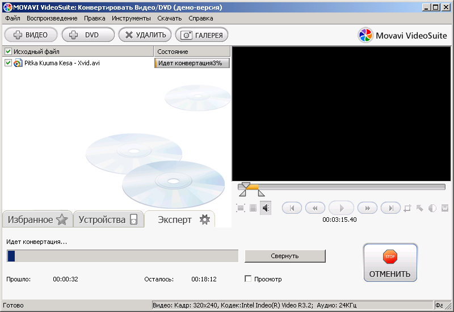This screenshot has width=454, height=312.
Task: Click the video preview area
Action: point(342,114)
